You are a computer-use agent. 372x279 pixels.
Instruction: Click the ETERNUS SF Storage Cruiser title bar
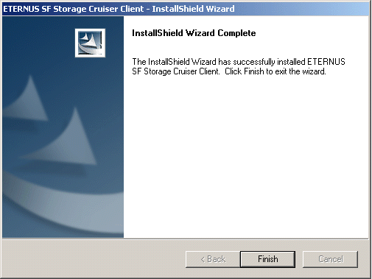coord(186,9)
